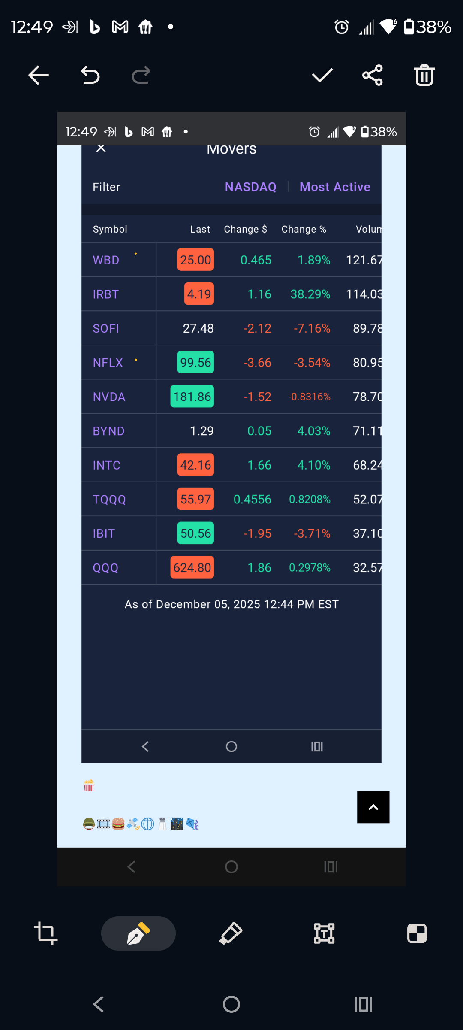Select the pixelate/mosaic tool
The image size is (463, 1030).
tap(417, 933)
